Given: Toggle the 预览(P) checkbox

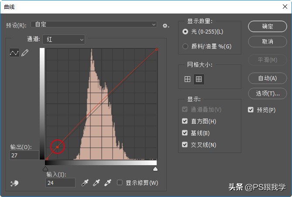Looking at the screenshot, I should [x=251, y=110].
